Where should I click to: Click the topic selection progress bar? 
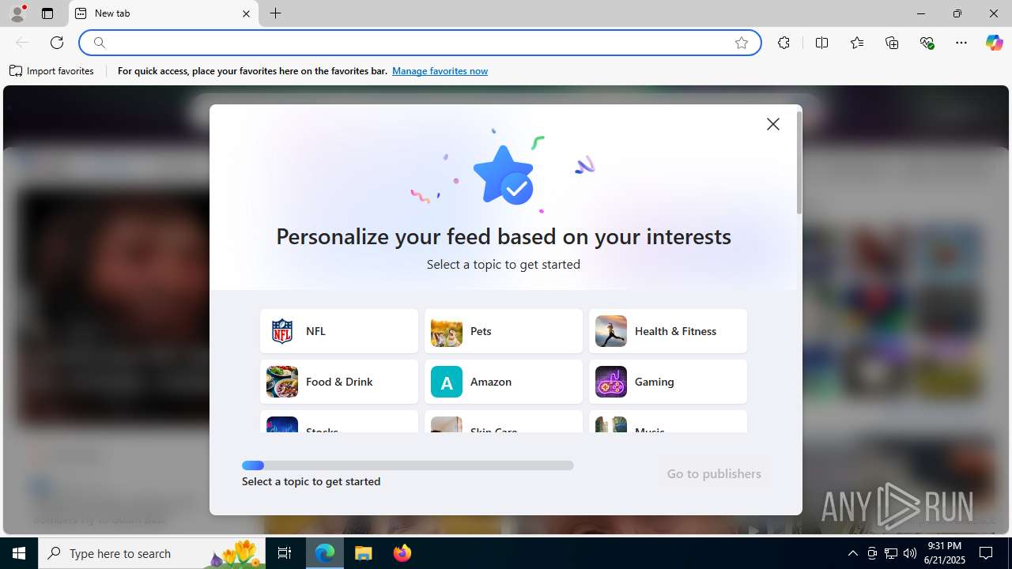[x=408, y=465]
